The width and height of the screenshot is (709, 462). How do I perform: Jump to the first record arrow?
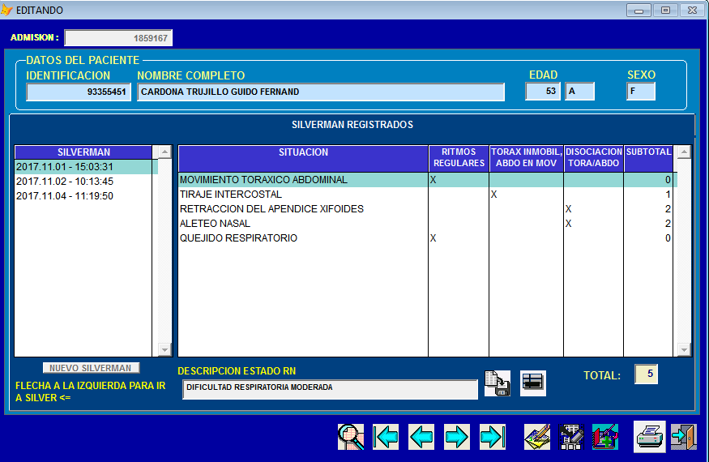point(386,437)
